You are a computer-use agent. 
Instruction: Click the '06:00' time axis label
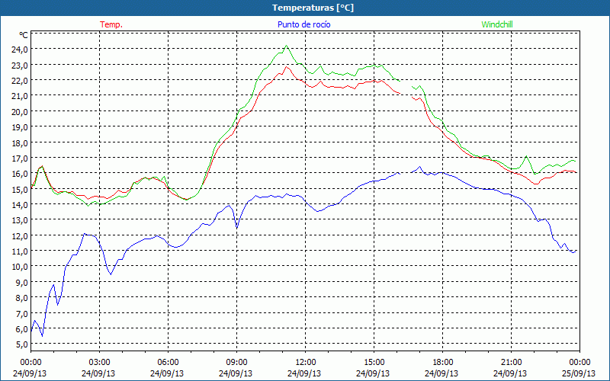[168, 362]
